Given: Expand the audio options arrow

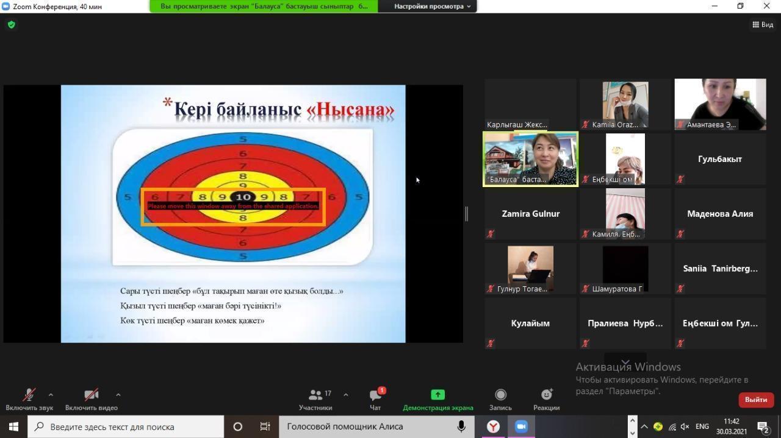Looking at the screenshot, I should 51,395.
